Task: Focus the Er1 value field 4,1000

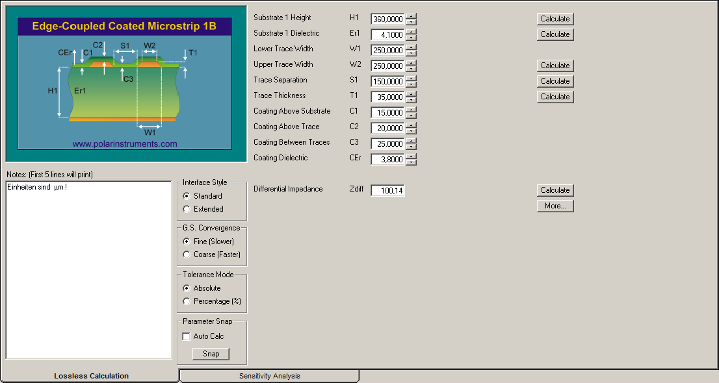Action: pyautogui.click(x=388, y=35)
